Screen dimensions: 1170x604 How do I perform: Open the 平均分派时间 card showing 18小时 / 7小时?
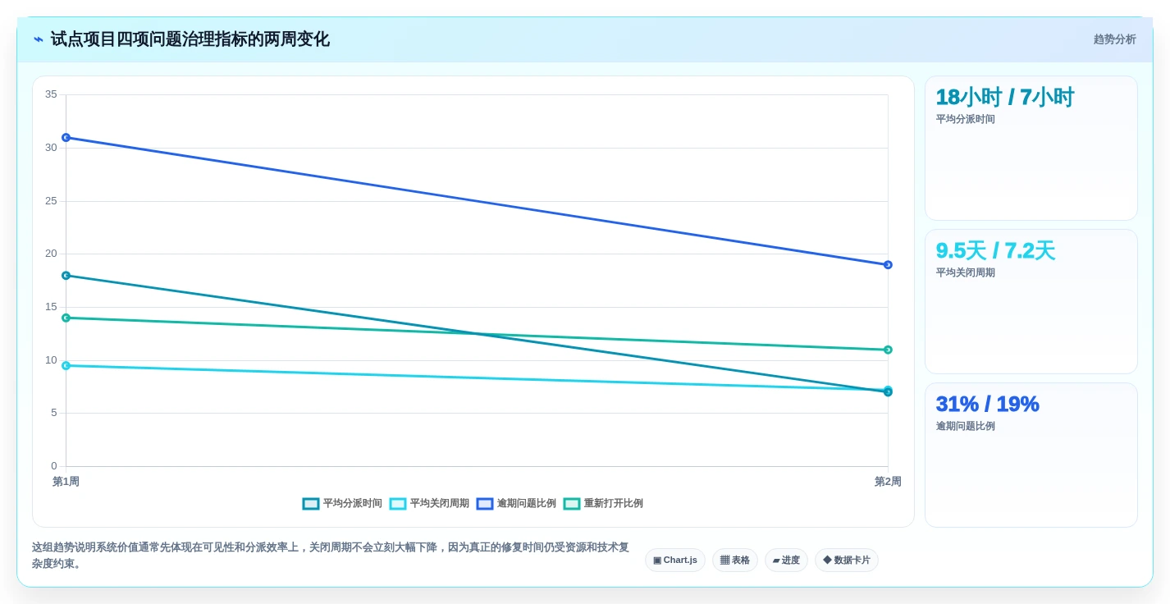tap(1031, 148)
